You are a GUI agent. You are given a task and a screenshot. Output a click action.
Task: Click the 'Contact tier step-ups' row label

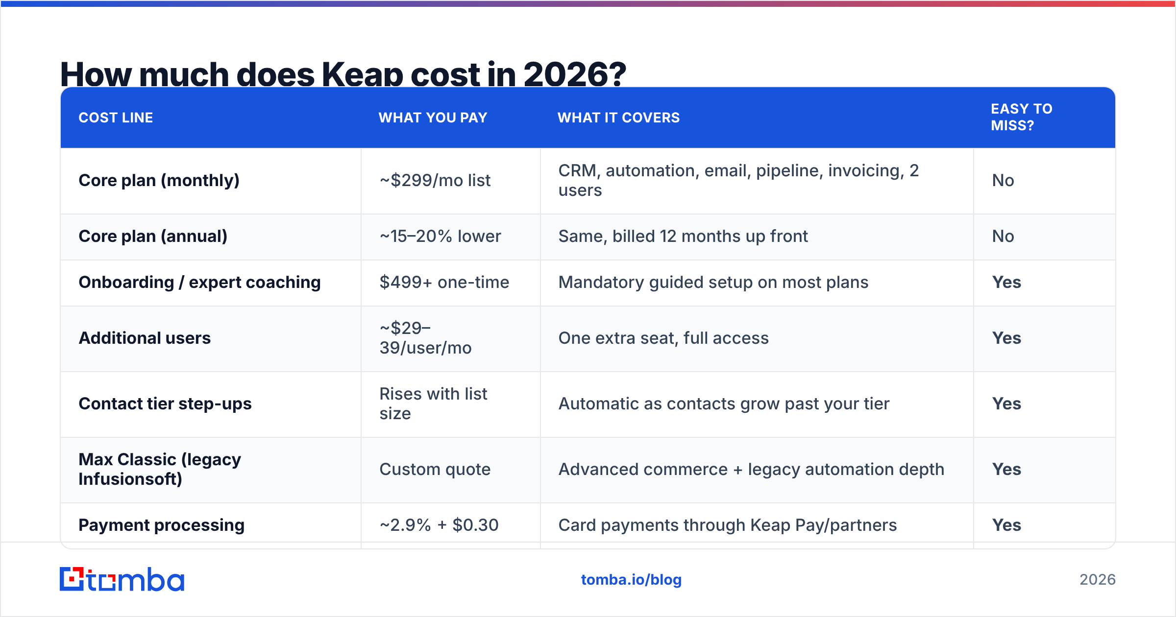point(165,403)
